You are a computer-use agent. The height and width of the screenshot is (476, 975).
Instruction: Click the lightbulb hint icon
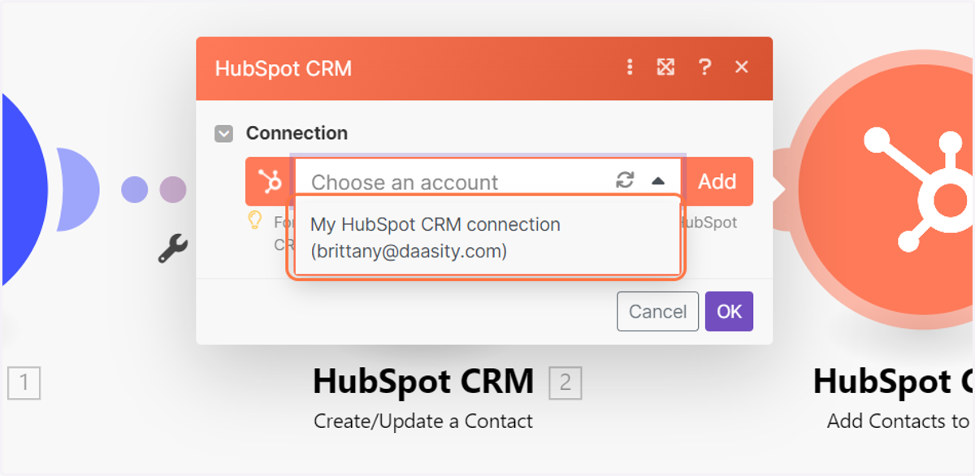[x=255, y=220]
